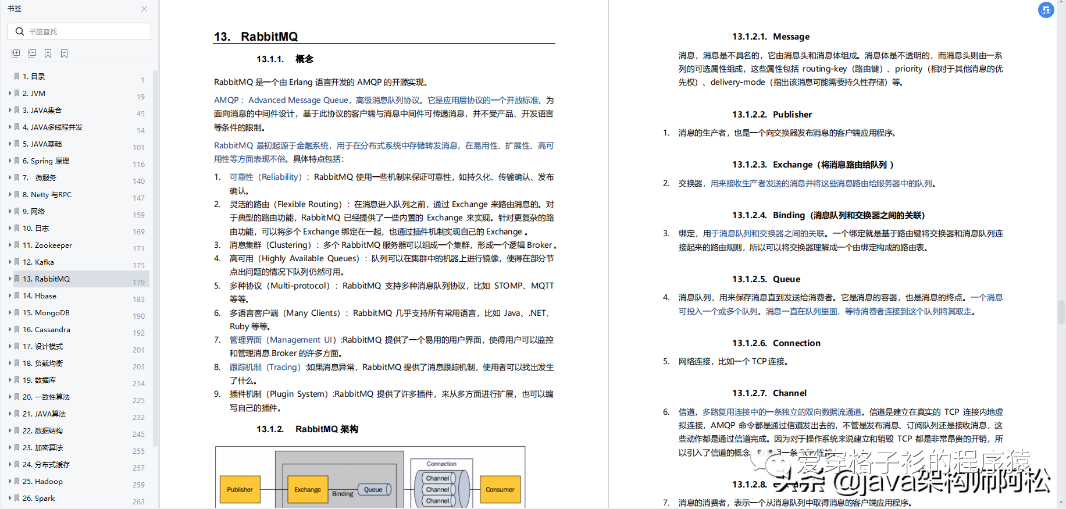
Task: Click the remove bookmark icon
Action: [65, 54]
